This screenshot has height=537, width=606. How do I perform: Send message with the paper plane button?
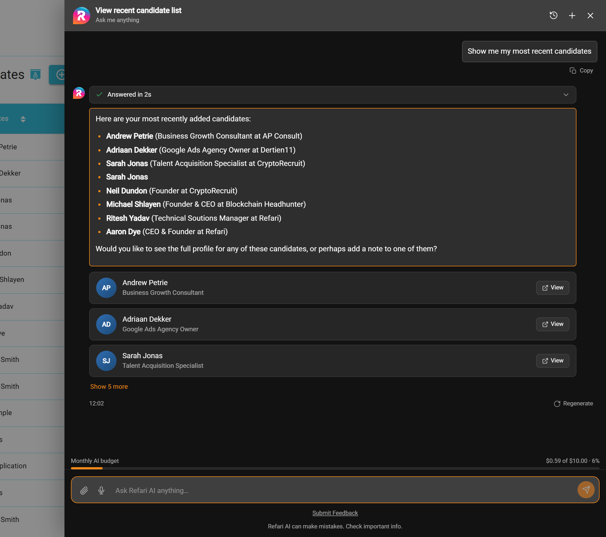coord(586,489)
